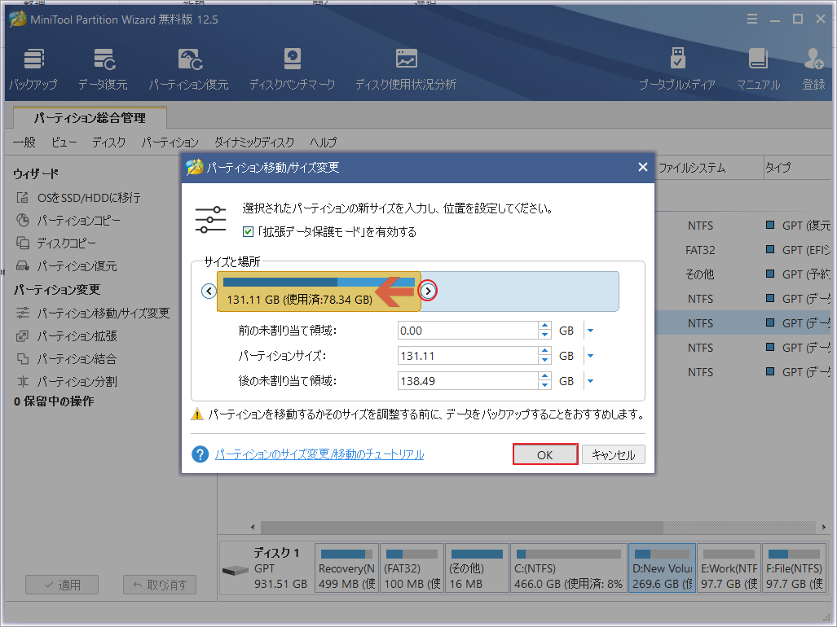The width and height of the screenshot is (837, 627).
Task: Click the タイプ column header
Action: click(798, 168)
